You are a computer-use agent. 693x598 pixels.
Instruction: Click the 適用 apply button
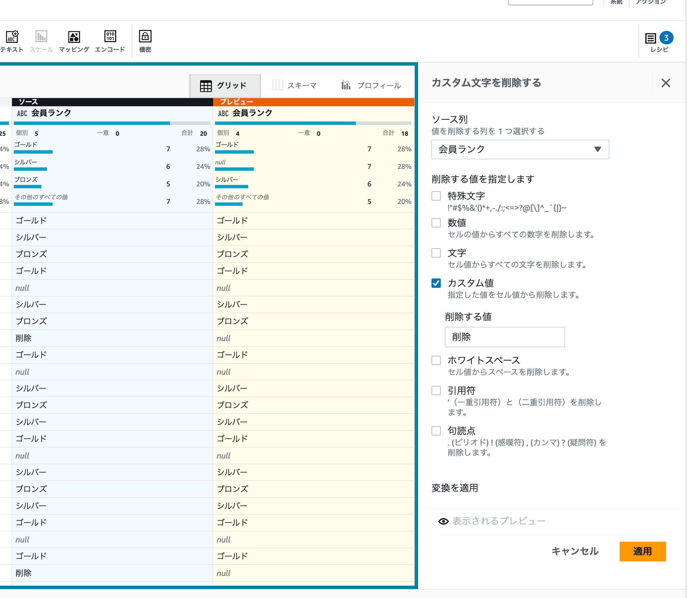643,551
